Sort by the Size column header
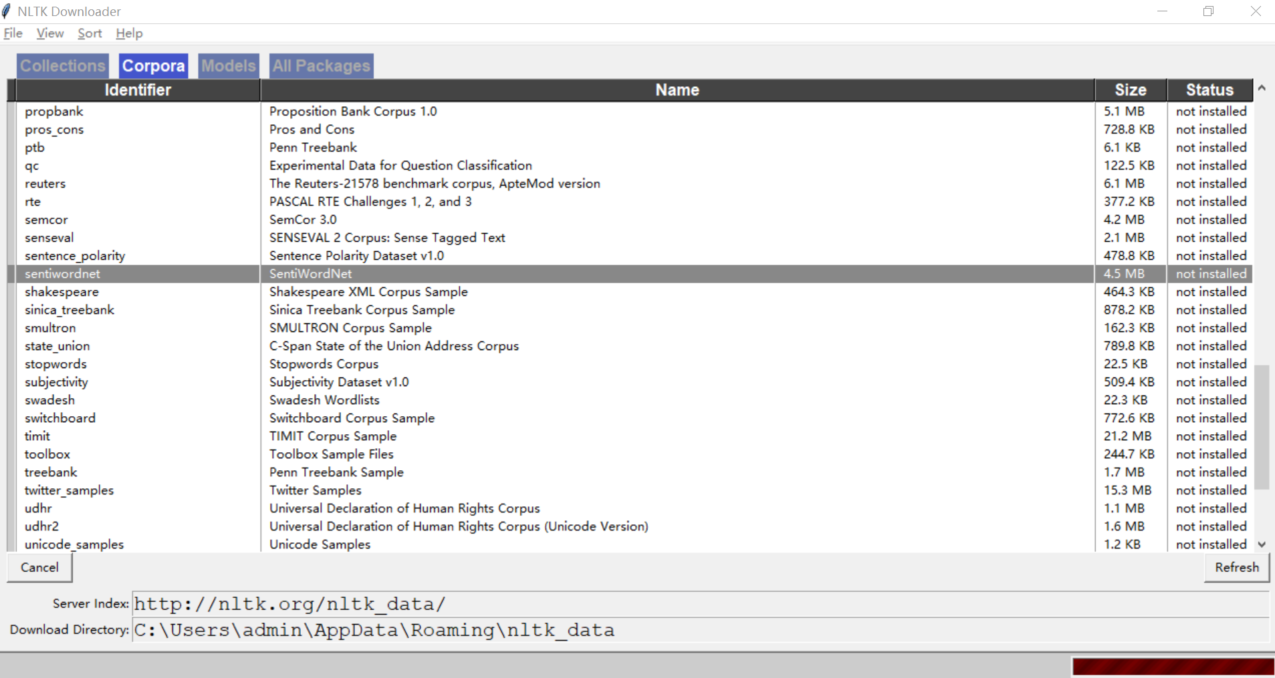This screenshot has height=678, width=1275. 1131,90
